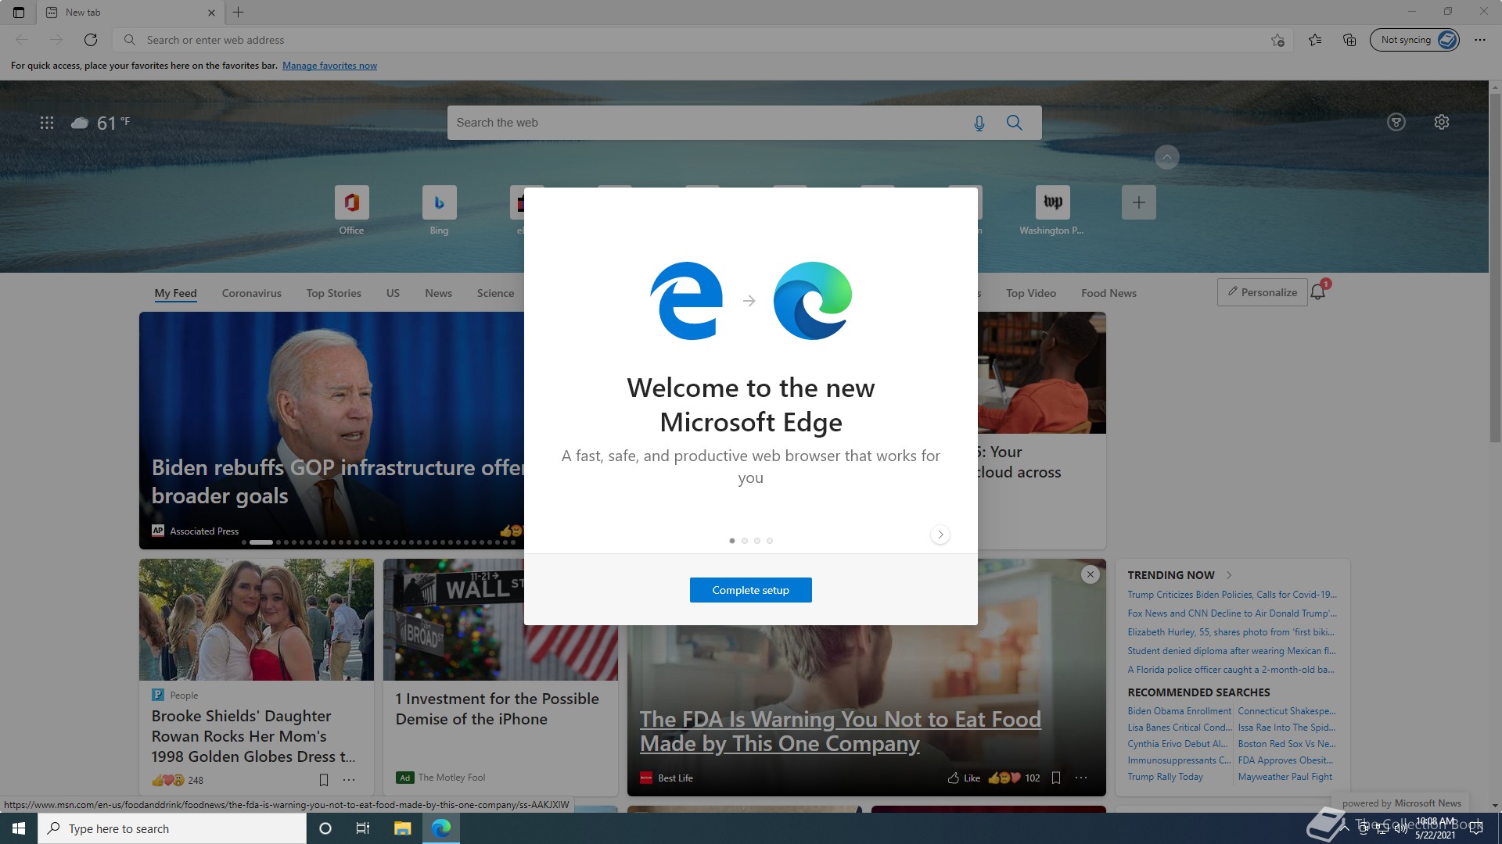1502x844 pixels.
Task: Open the Windows Start menu
Action: coord(19,828)
